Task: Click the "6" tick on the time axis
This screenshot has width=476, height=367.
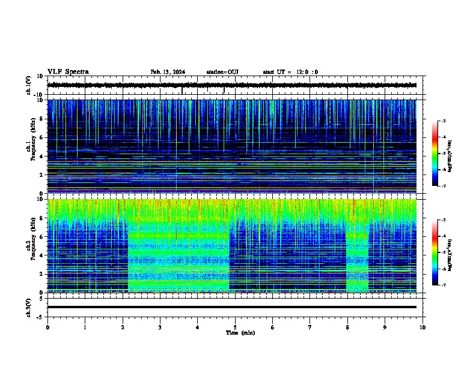Action: coord(273,327)
